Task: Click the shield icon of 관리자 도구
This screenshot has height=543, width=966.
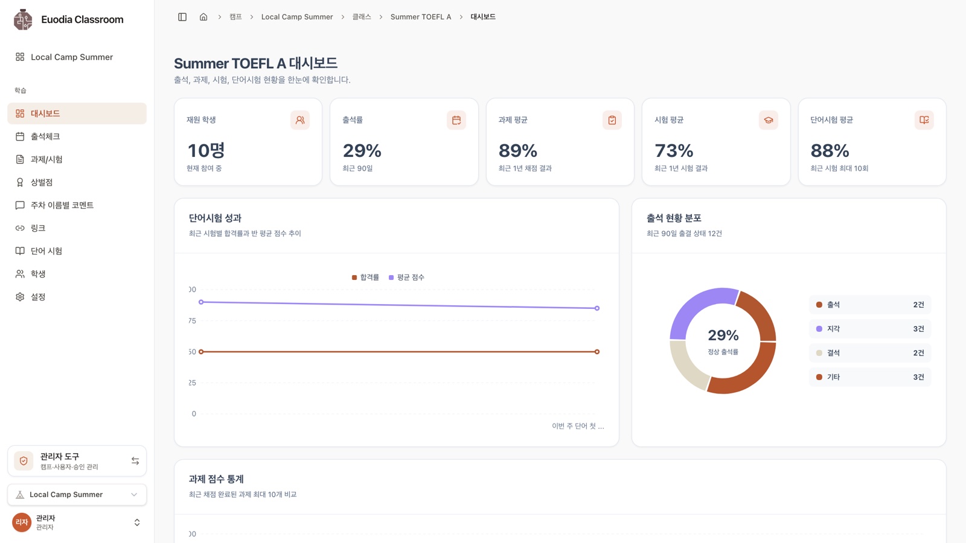Action: [x=24, y=461]
